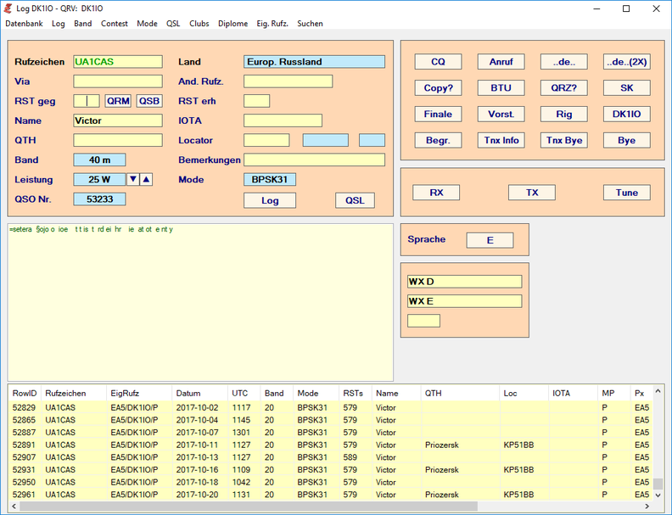This screenshot has width=672, height=515.
Task: Toggle the QSB button
Action: (x=149, y=101)
